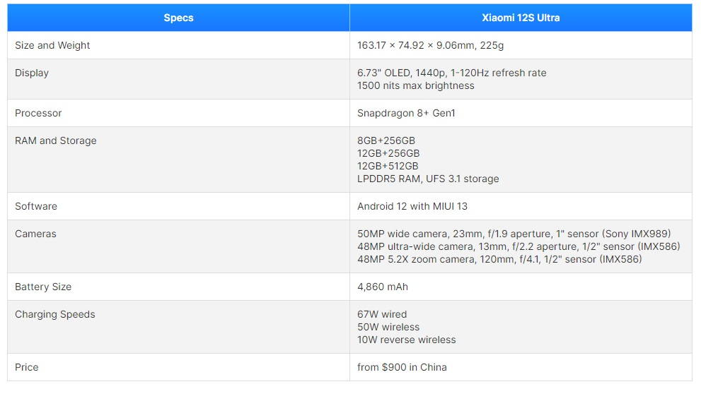The height and width of the screenshot is (401, 701).
Task: Click 'Snapdragon 8+ Gen1' value
Action: point(406,113)
